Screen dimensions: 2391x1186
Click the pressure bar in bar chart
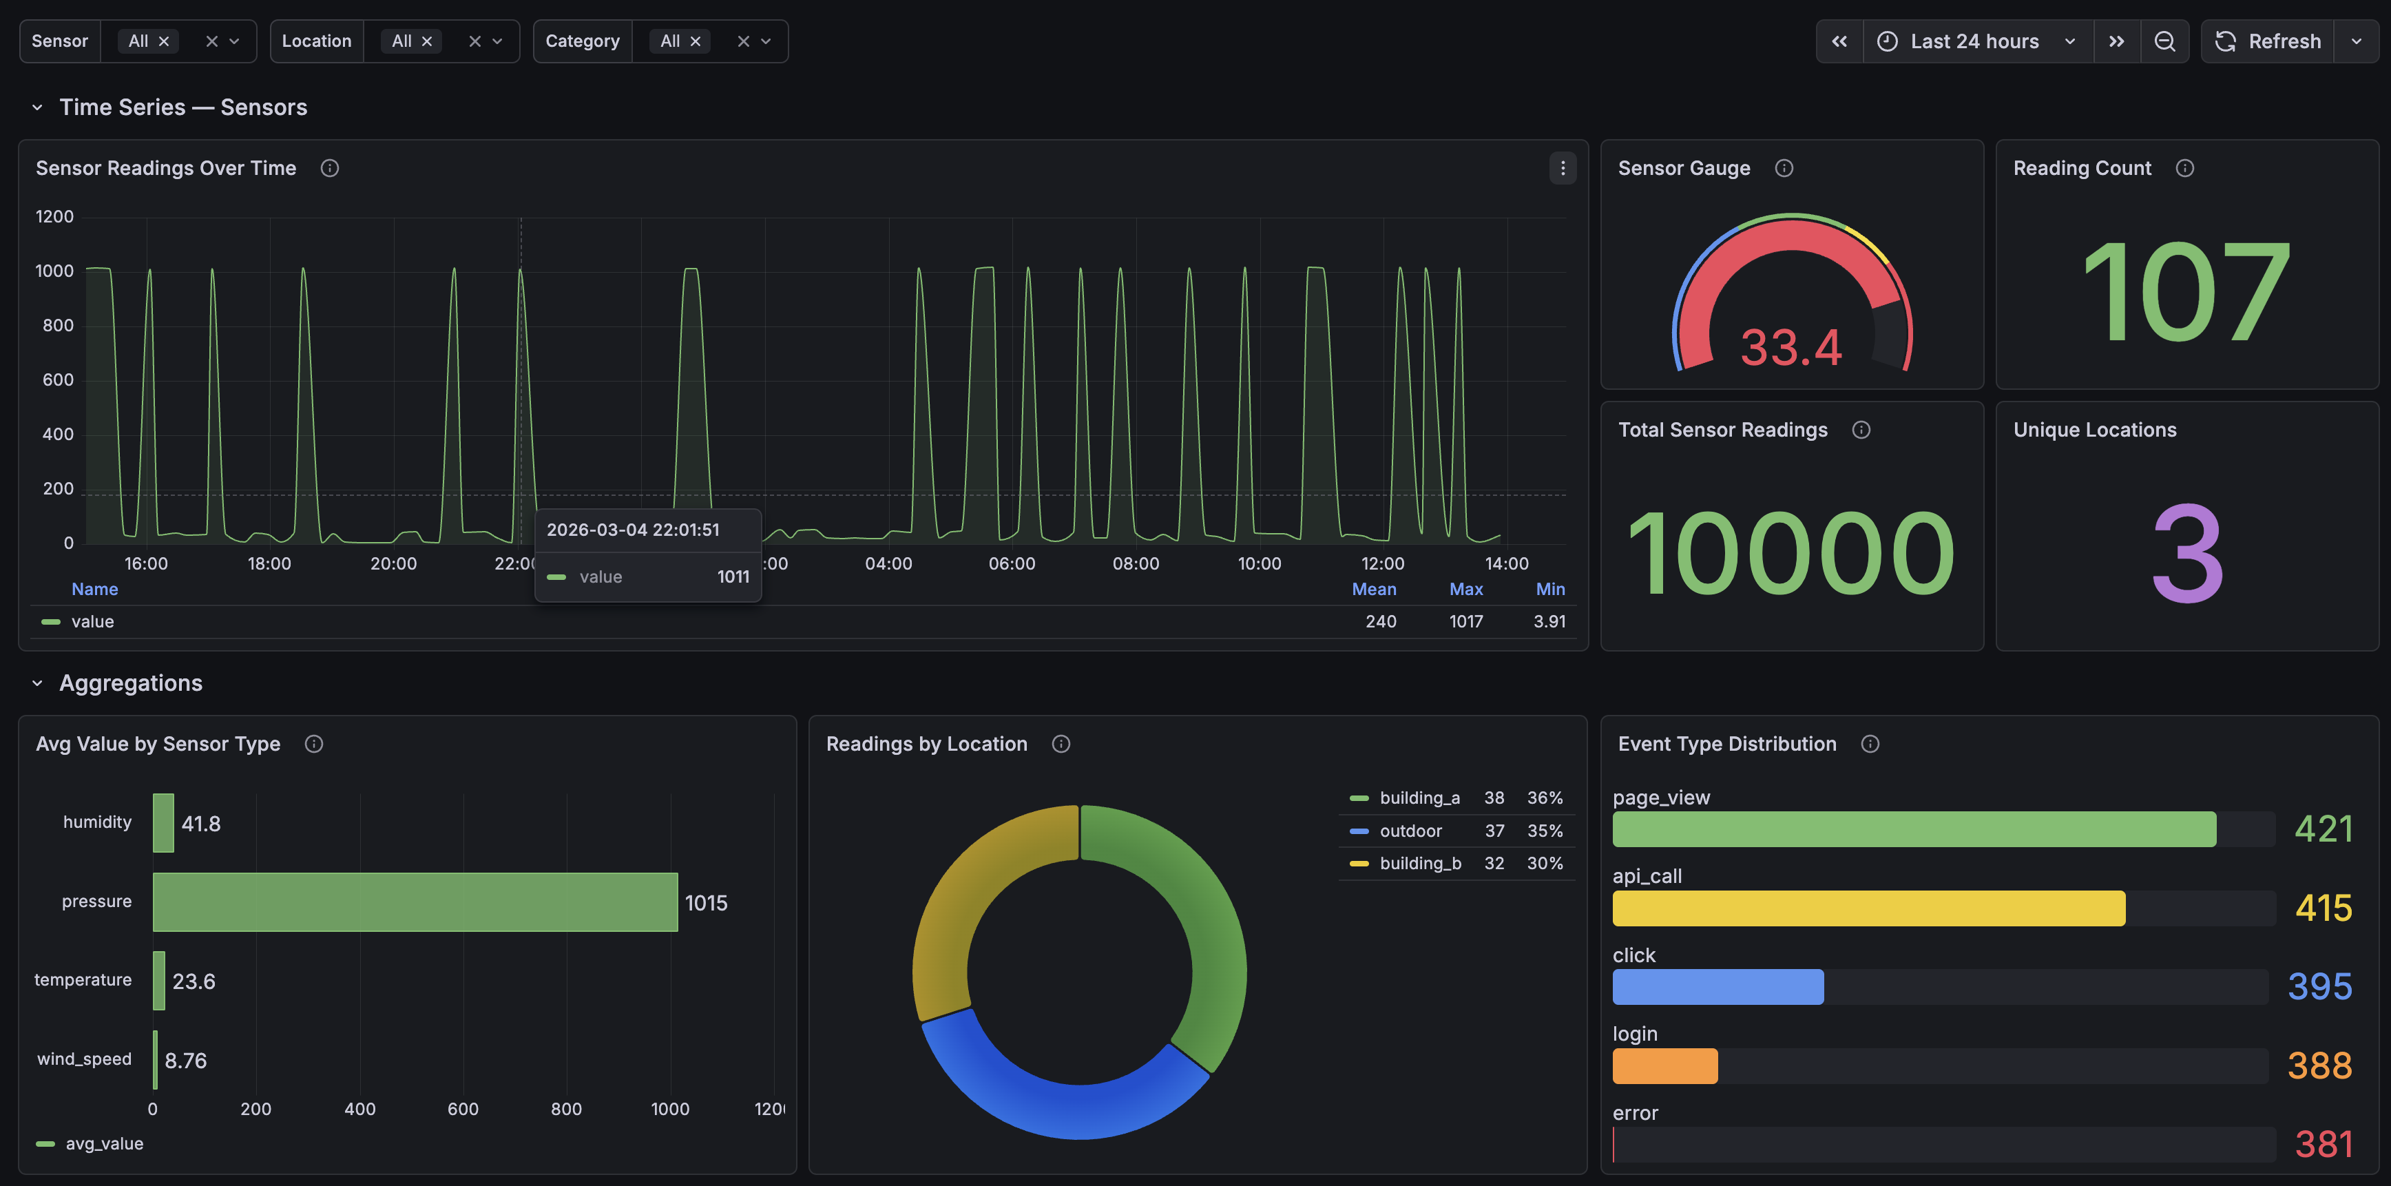(x=415, y=902)
